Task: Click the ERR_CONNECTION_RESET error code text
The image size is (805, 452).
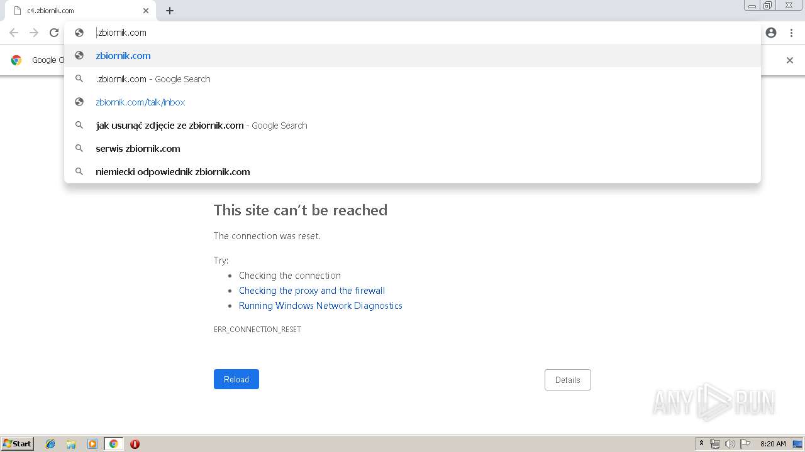Action: coord(257,330)
